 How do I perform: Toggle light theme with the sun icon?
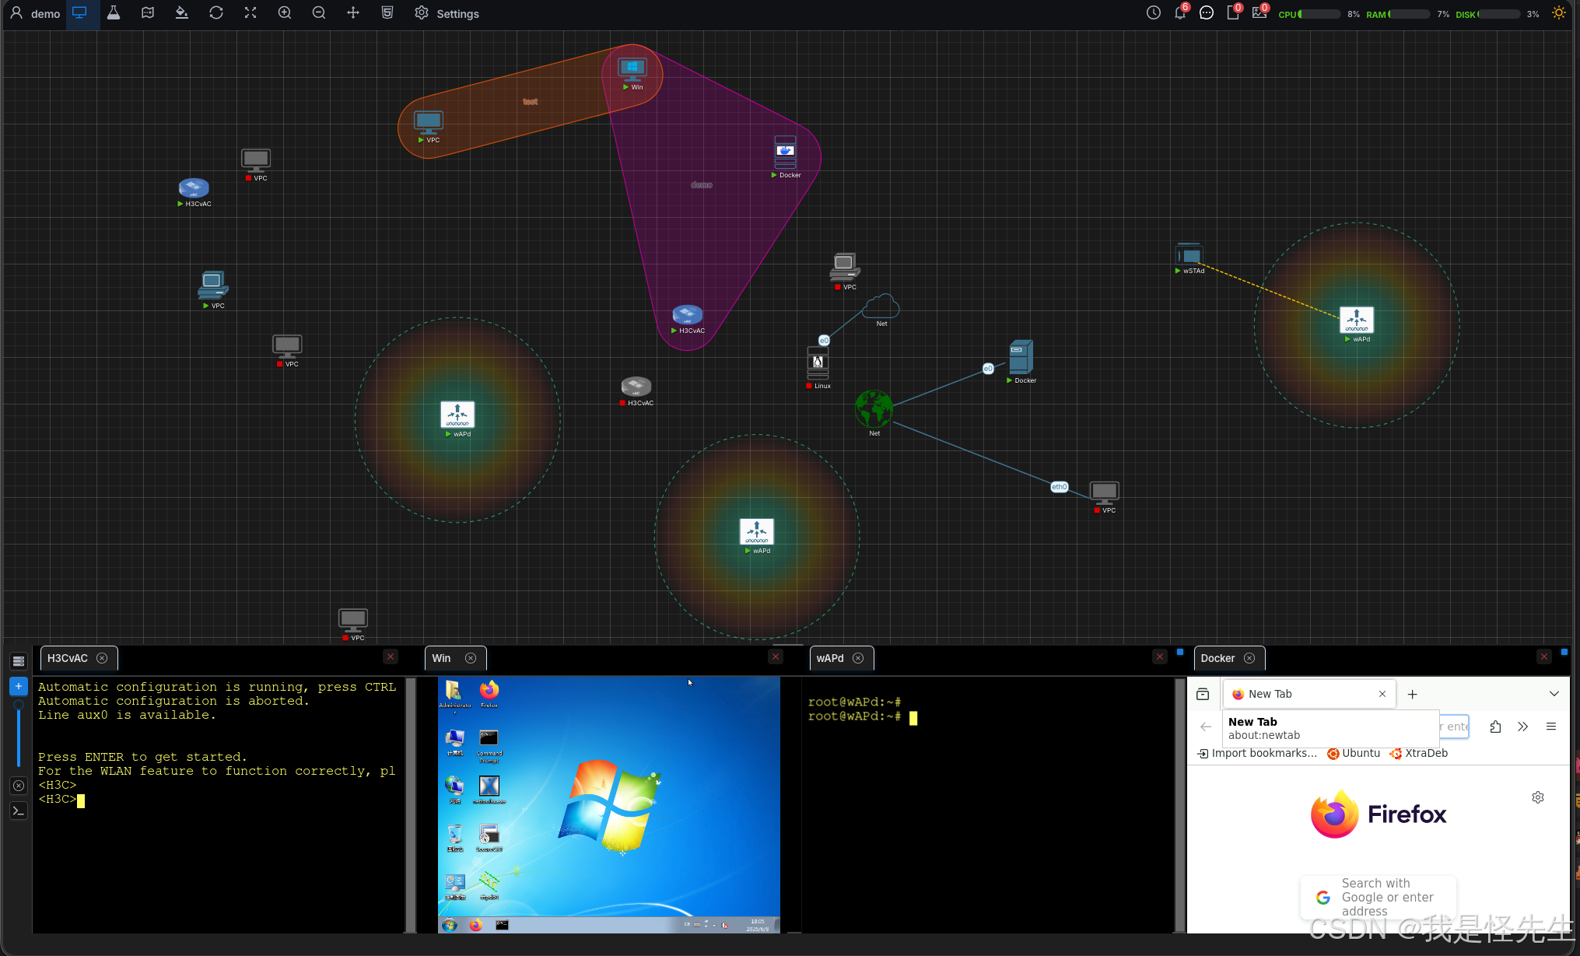pos(1559,13)
